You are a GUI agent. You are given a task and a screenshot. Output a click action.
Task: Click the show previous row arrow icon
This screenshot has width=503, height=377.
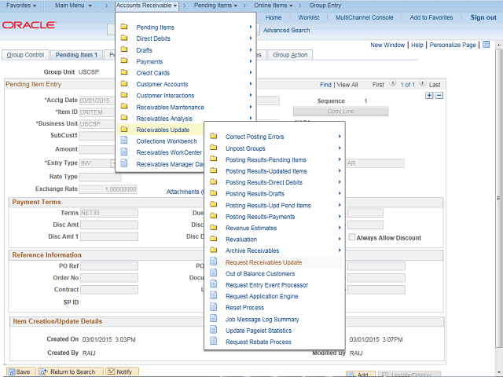[x=393, y=83]
